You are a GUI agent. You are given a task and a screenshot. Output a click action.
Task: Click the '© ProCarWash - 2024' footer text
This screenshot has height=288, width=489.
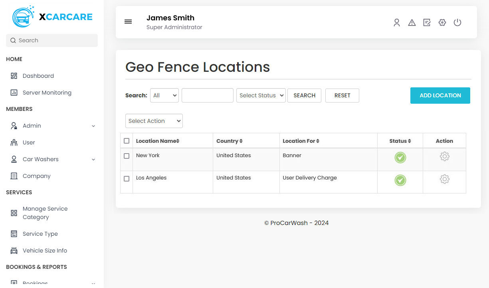tap(297, 223)
